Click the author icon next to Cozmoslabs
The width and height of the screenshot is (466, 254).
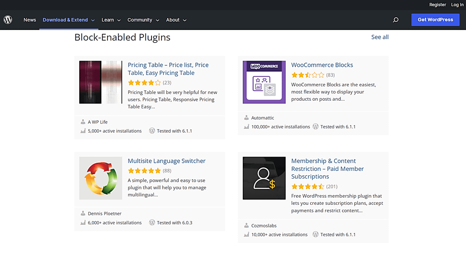[247, 226]
